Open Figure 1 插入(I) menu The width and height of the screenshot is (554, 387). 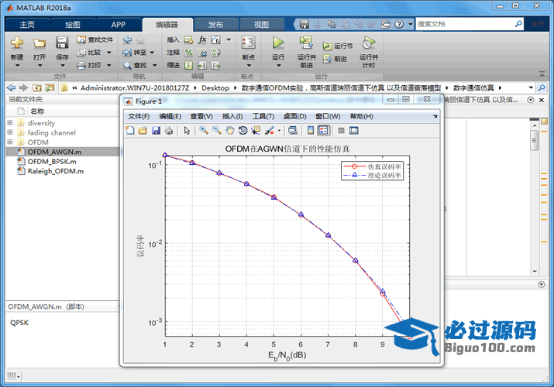point(232,116)
